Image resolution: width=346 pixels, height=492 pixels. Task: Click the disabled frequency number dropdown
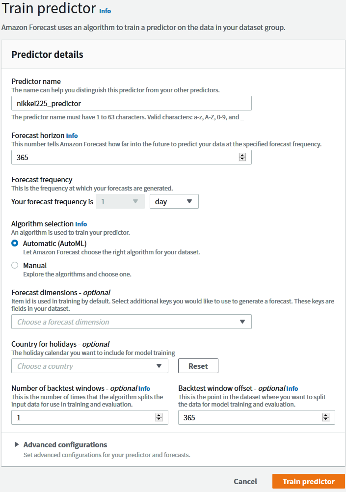point(120,202)
